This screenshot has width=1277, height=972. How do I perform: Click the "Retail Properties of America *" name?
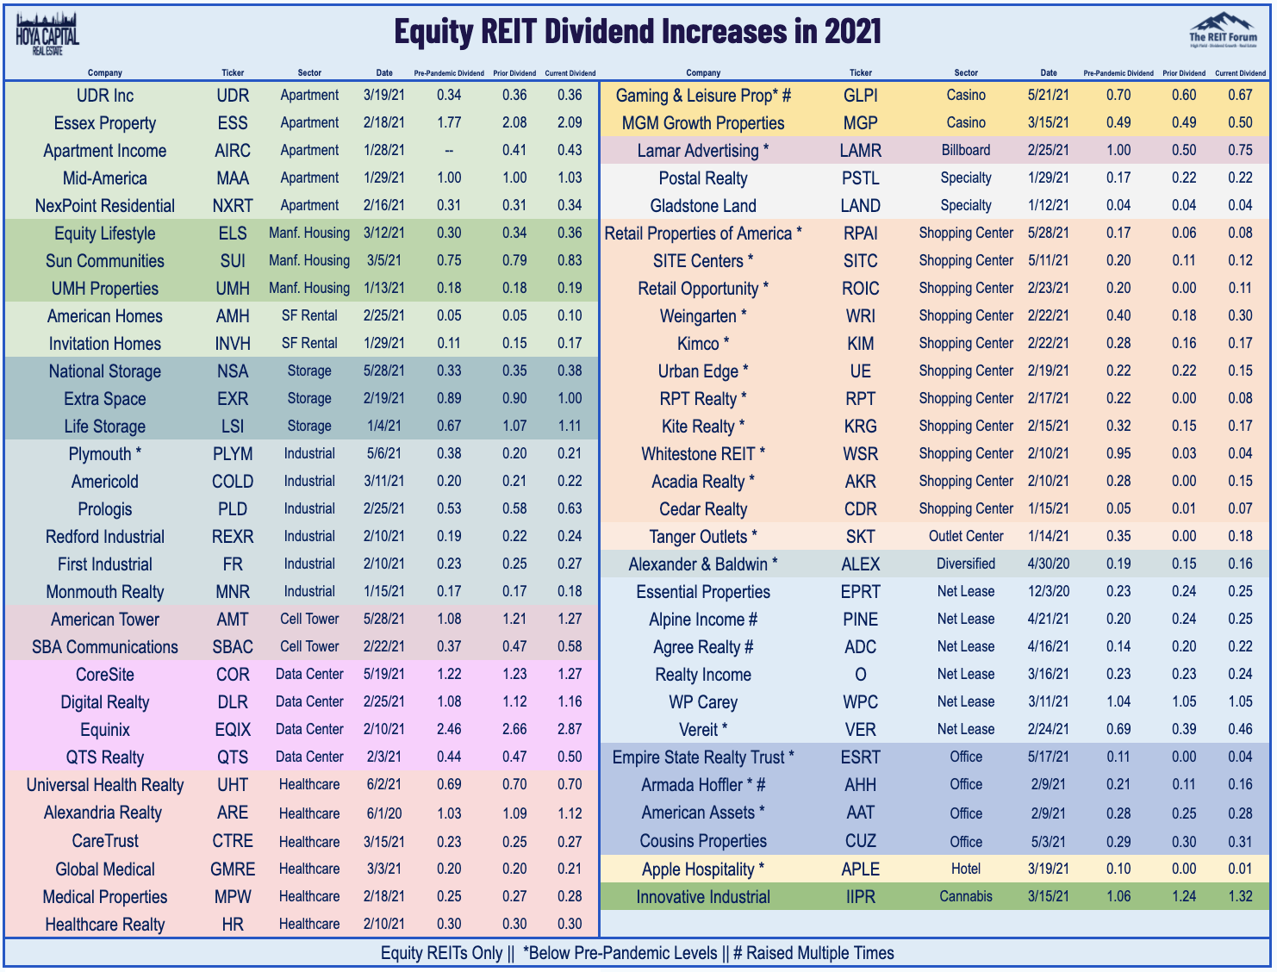click(x=703, y=234)
